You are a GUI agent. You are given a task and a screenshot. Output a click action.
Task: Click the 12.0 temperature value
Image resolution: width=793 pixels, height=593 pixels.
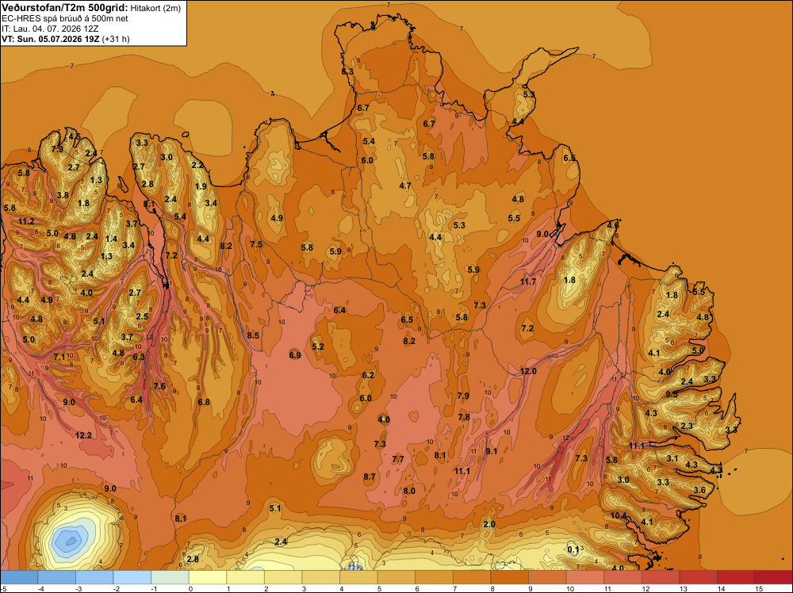pyautogui.click(x=528, y=371)
